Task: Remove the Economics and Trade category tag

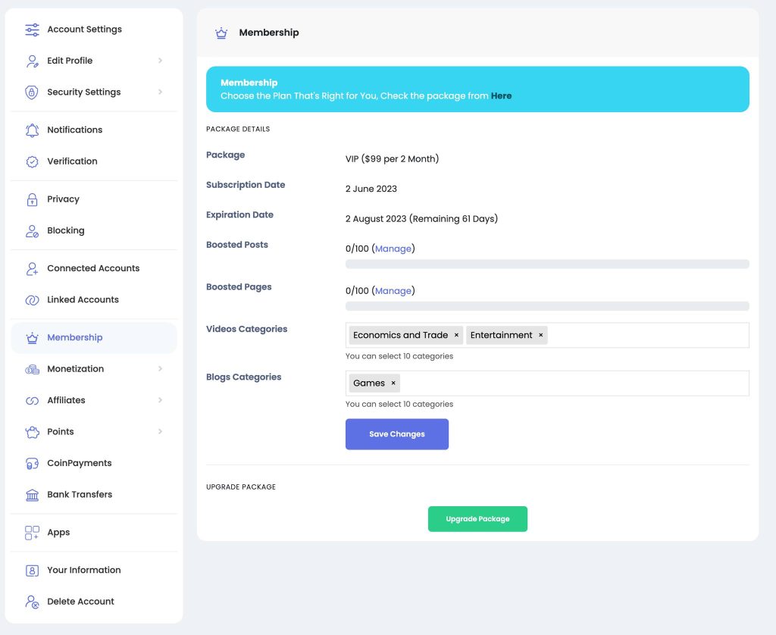Action: pos(456,335)
